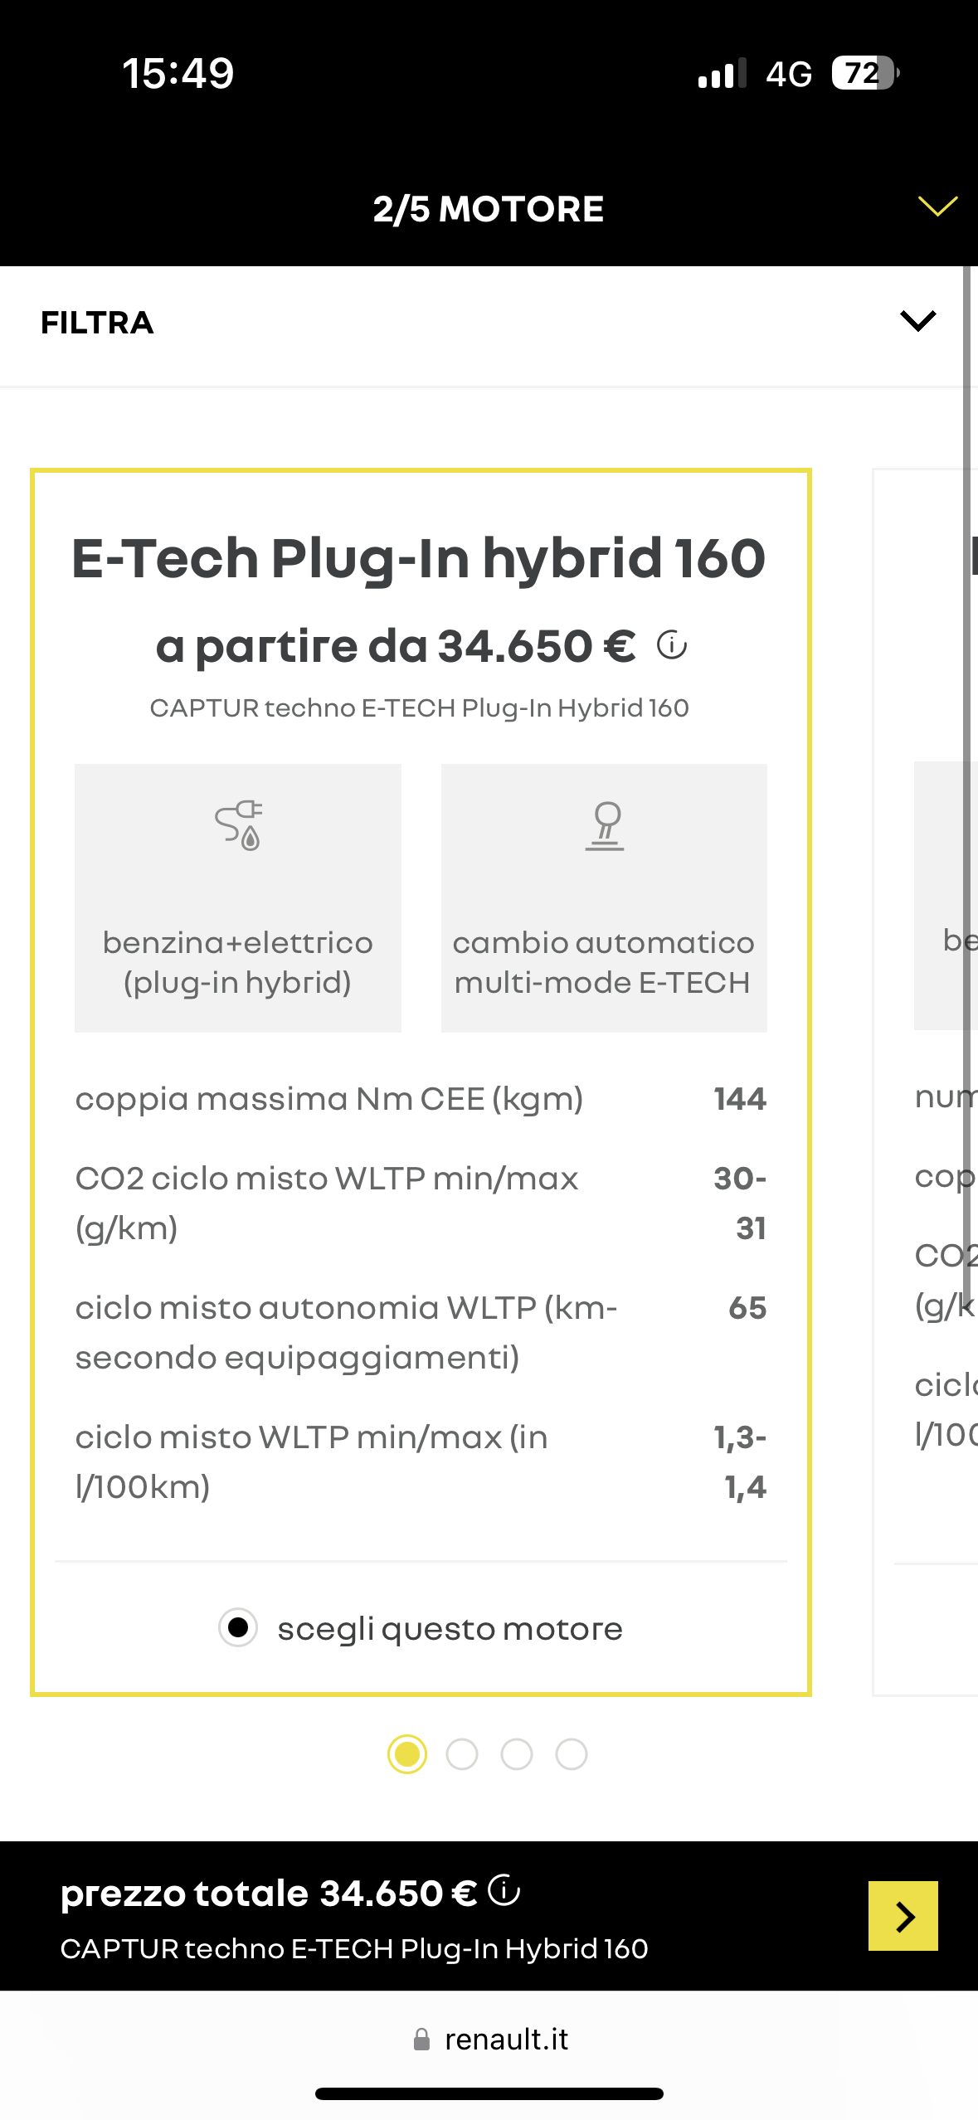
Task: Go to third engine carousel dot
Action: tap(517, 1754)
